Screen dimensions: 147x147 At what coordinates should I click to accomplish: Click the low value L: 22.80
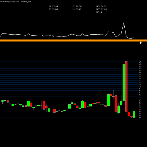tap(77, 9)
